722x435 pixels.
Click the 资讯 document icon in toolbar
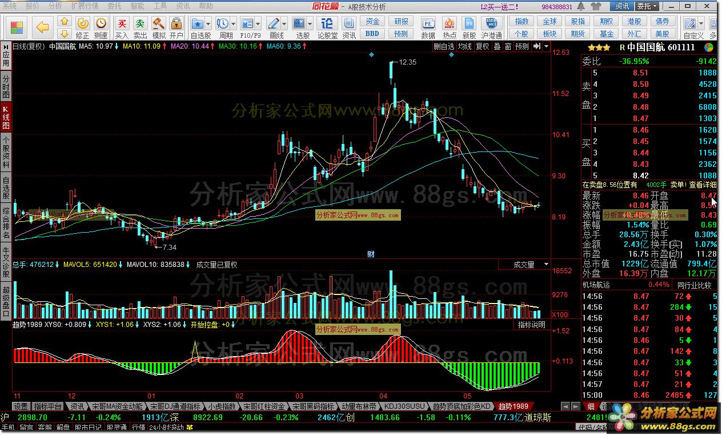coord(349,23)
